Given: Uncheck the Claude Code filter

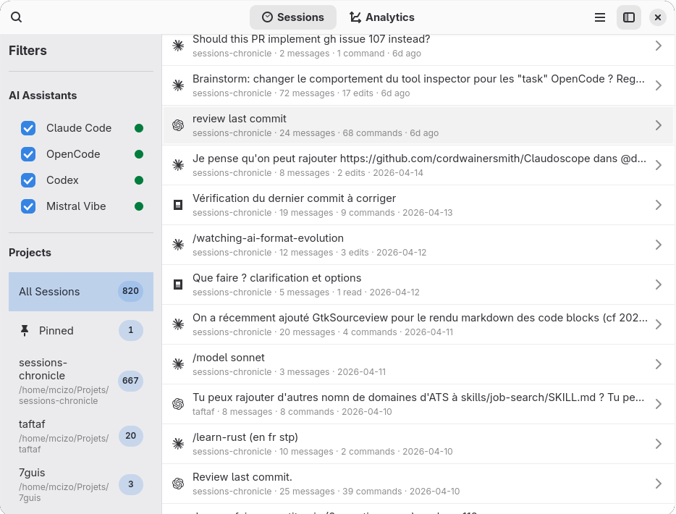Looking at the screenshot, I should pyautogui.click(x=28, y=127).
